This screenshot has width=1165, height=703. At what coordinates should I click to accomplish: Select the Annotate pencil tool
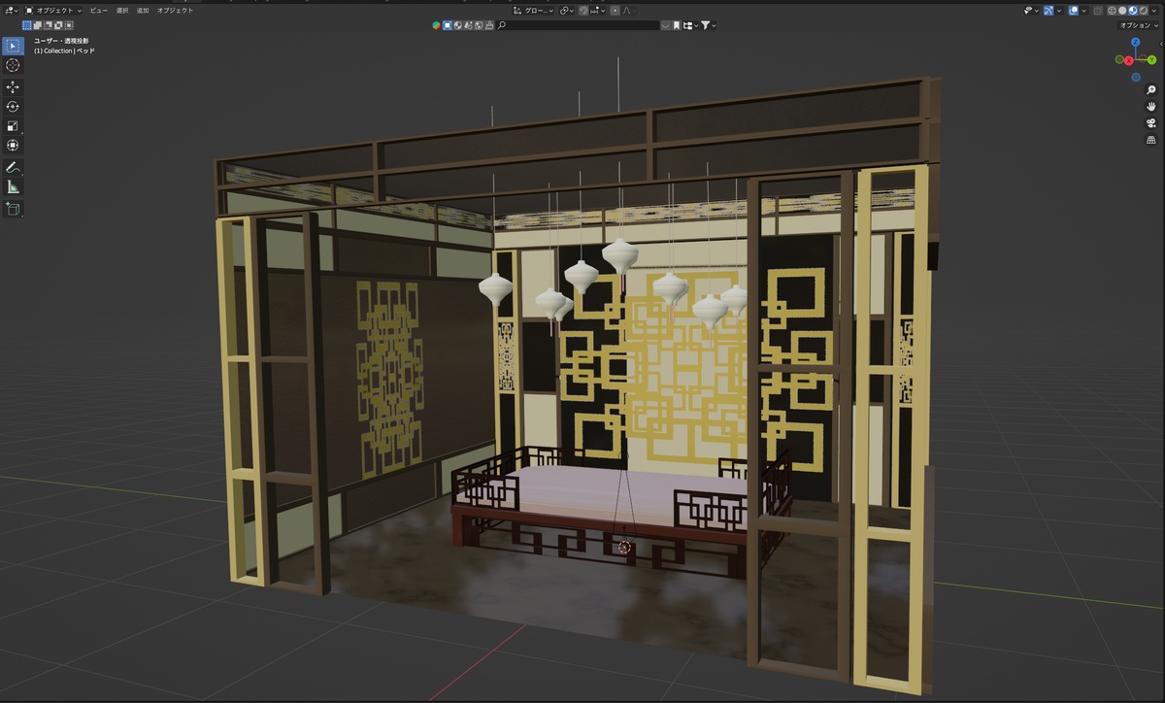[x=13, y=168]
